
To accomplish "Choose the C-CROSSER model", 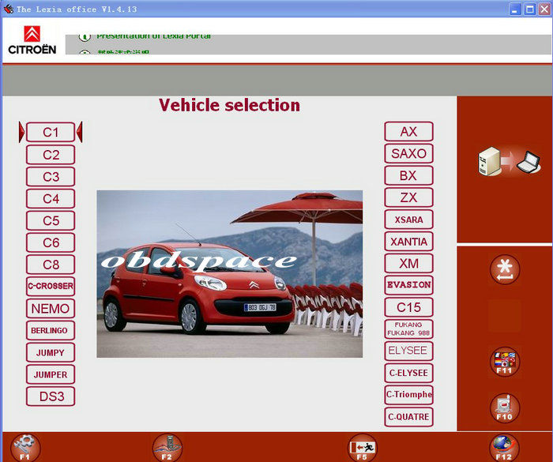I will 51,286.
